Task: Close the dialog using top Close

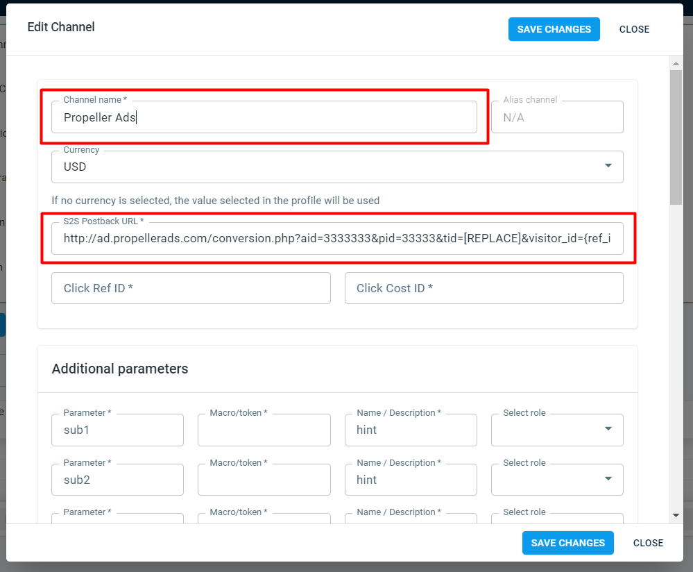Action: pyautogui.click(x=634, y=29)
